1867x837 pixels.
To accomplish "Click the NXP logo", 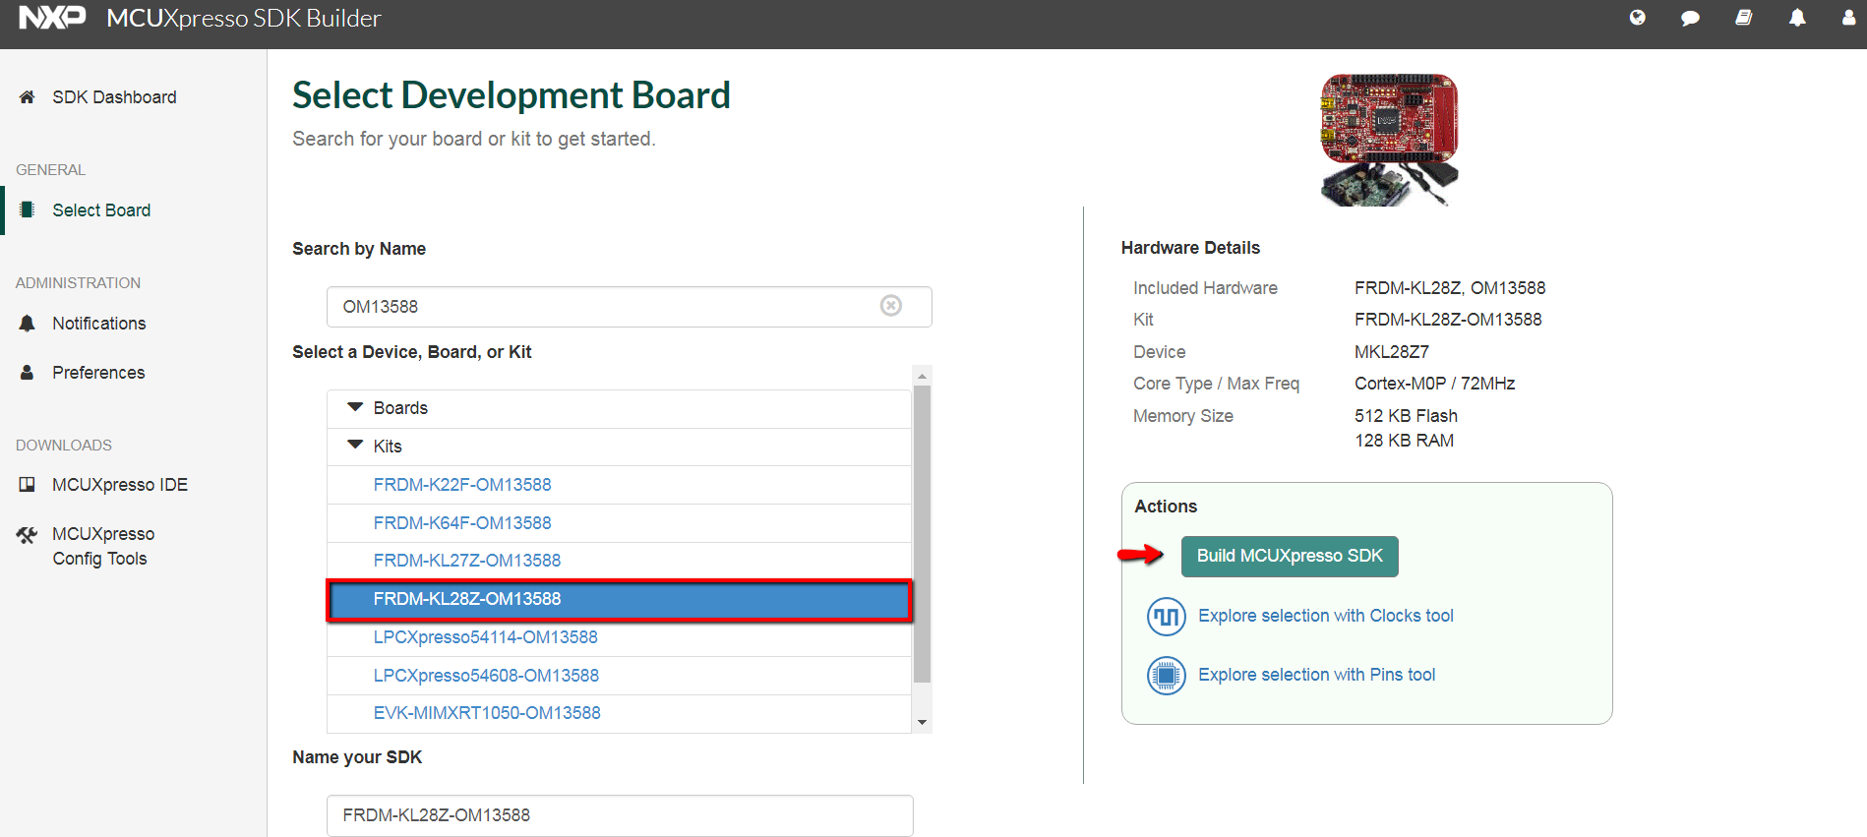I will [x=52, y=18].
